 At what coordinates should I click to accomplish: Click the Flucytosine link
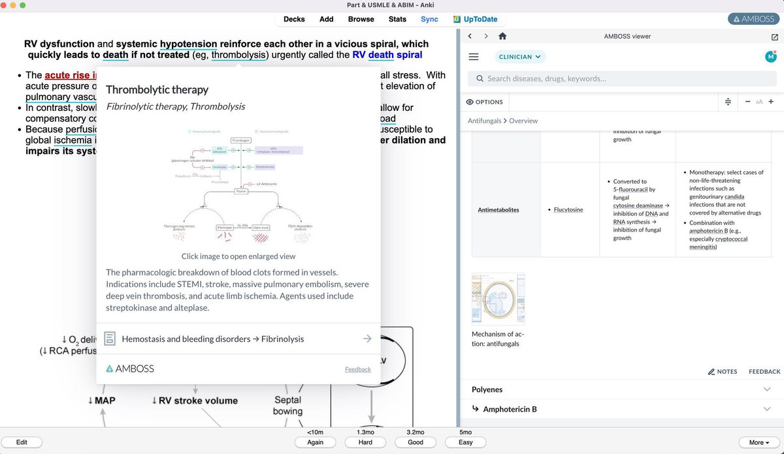[568, 209]
